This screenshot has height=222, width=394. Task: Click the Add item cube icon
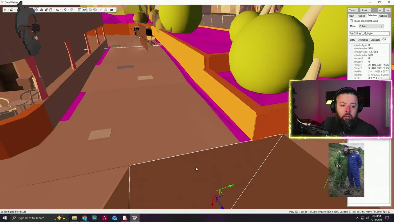tap(90, 10)
